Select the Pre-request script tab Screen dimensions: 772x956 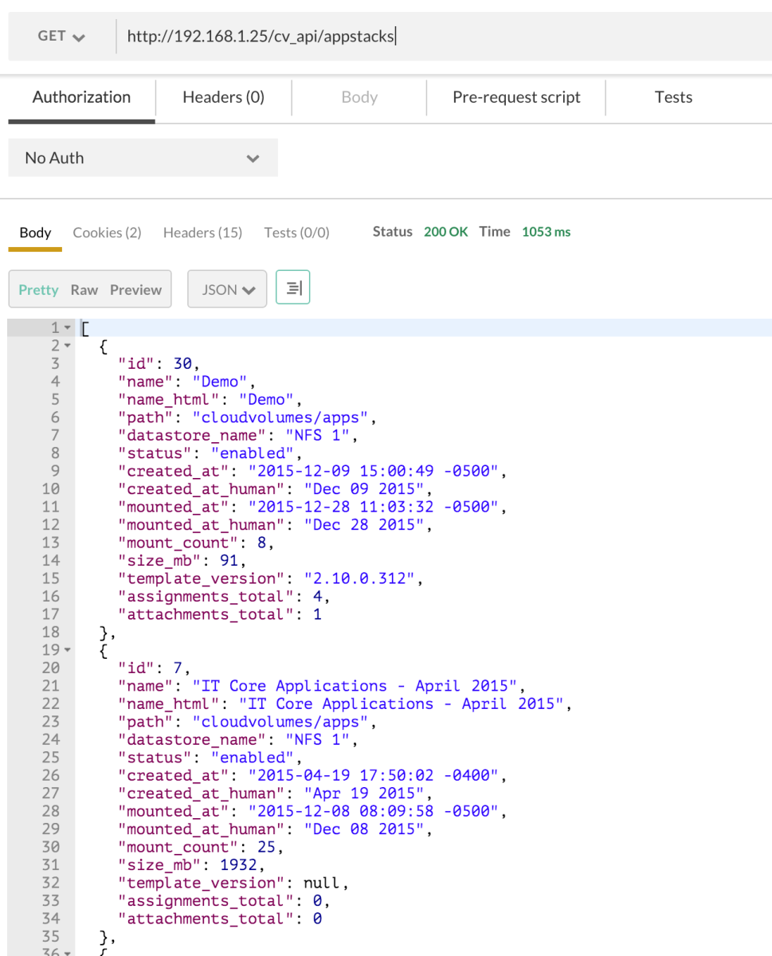(516, 97)
